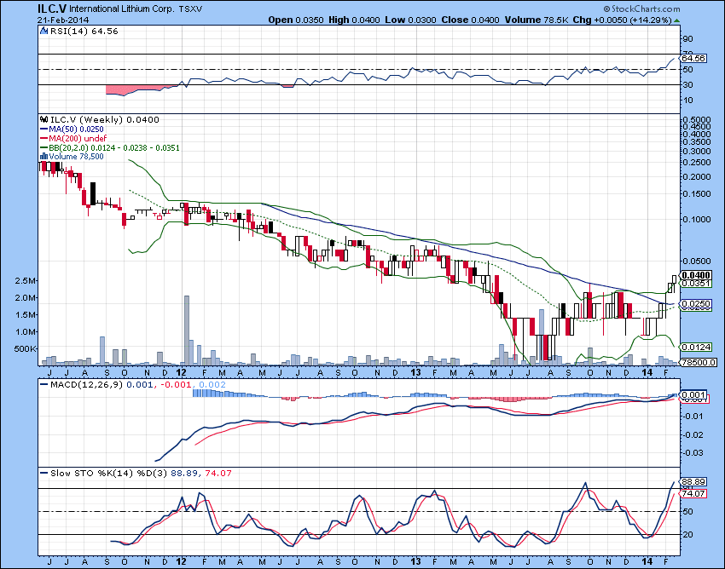725x569 pixels.
Task: Click the 2.5M volume axis label
Action: click(26, 281)
